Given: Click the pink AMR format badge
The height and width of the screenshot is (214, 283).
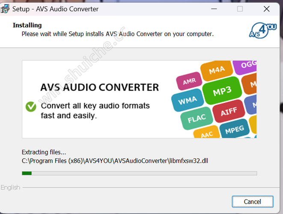Looking at the screenshot, I should pos(189,81).
